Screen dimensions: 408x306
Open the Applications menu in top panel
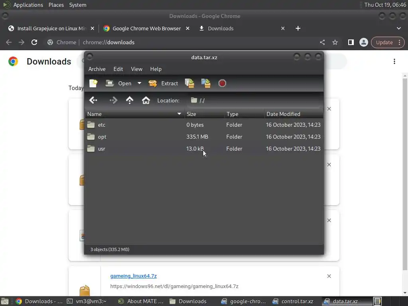point(28,5)
